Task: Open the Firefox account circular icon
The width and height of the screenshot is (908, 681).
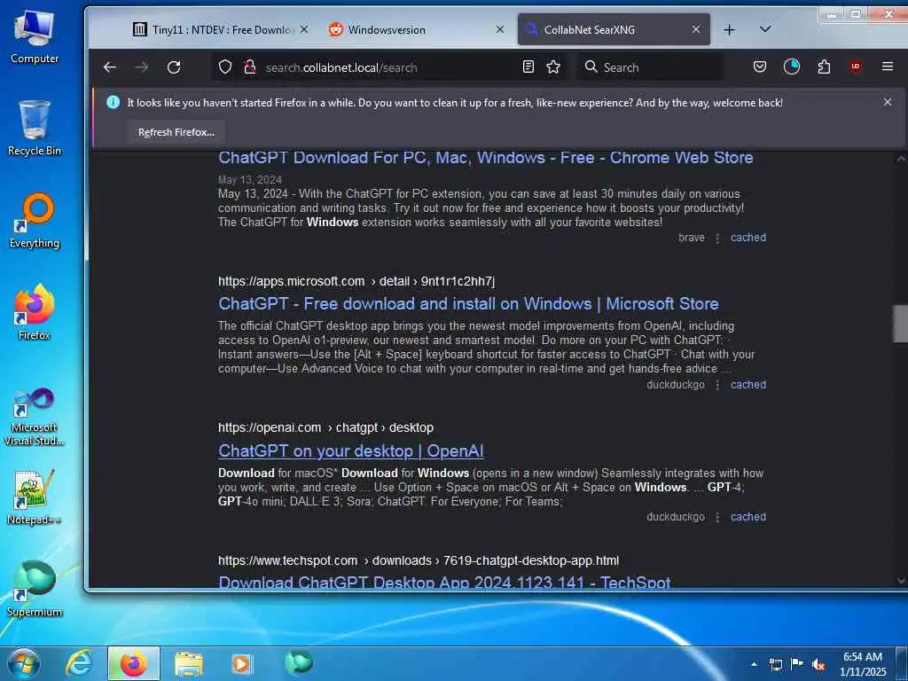Action: pyautogui.click(x=792, y=67)
